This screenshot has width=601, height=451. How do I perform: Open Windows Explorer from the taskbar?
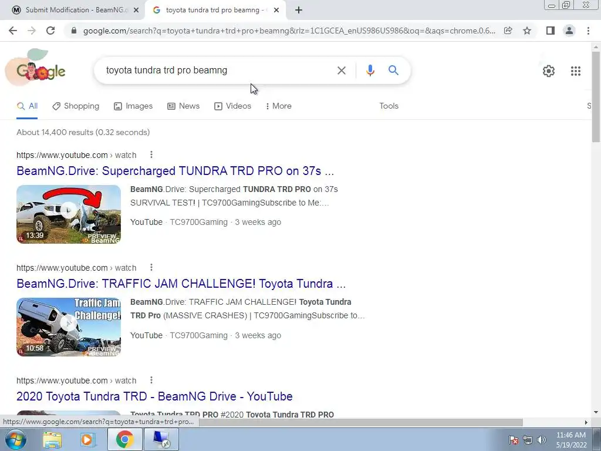coord(52,439)
